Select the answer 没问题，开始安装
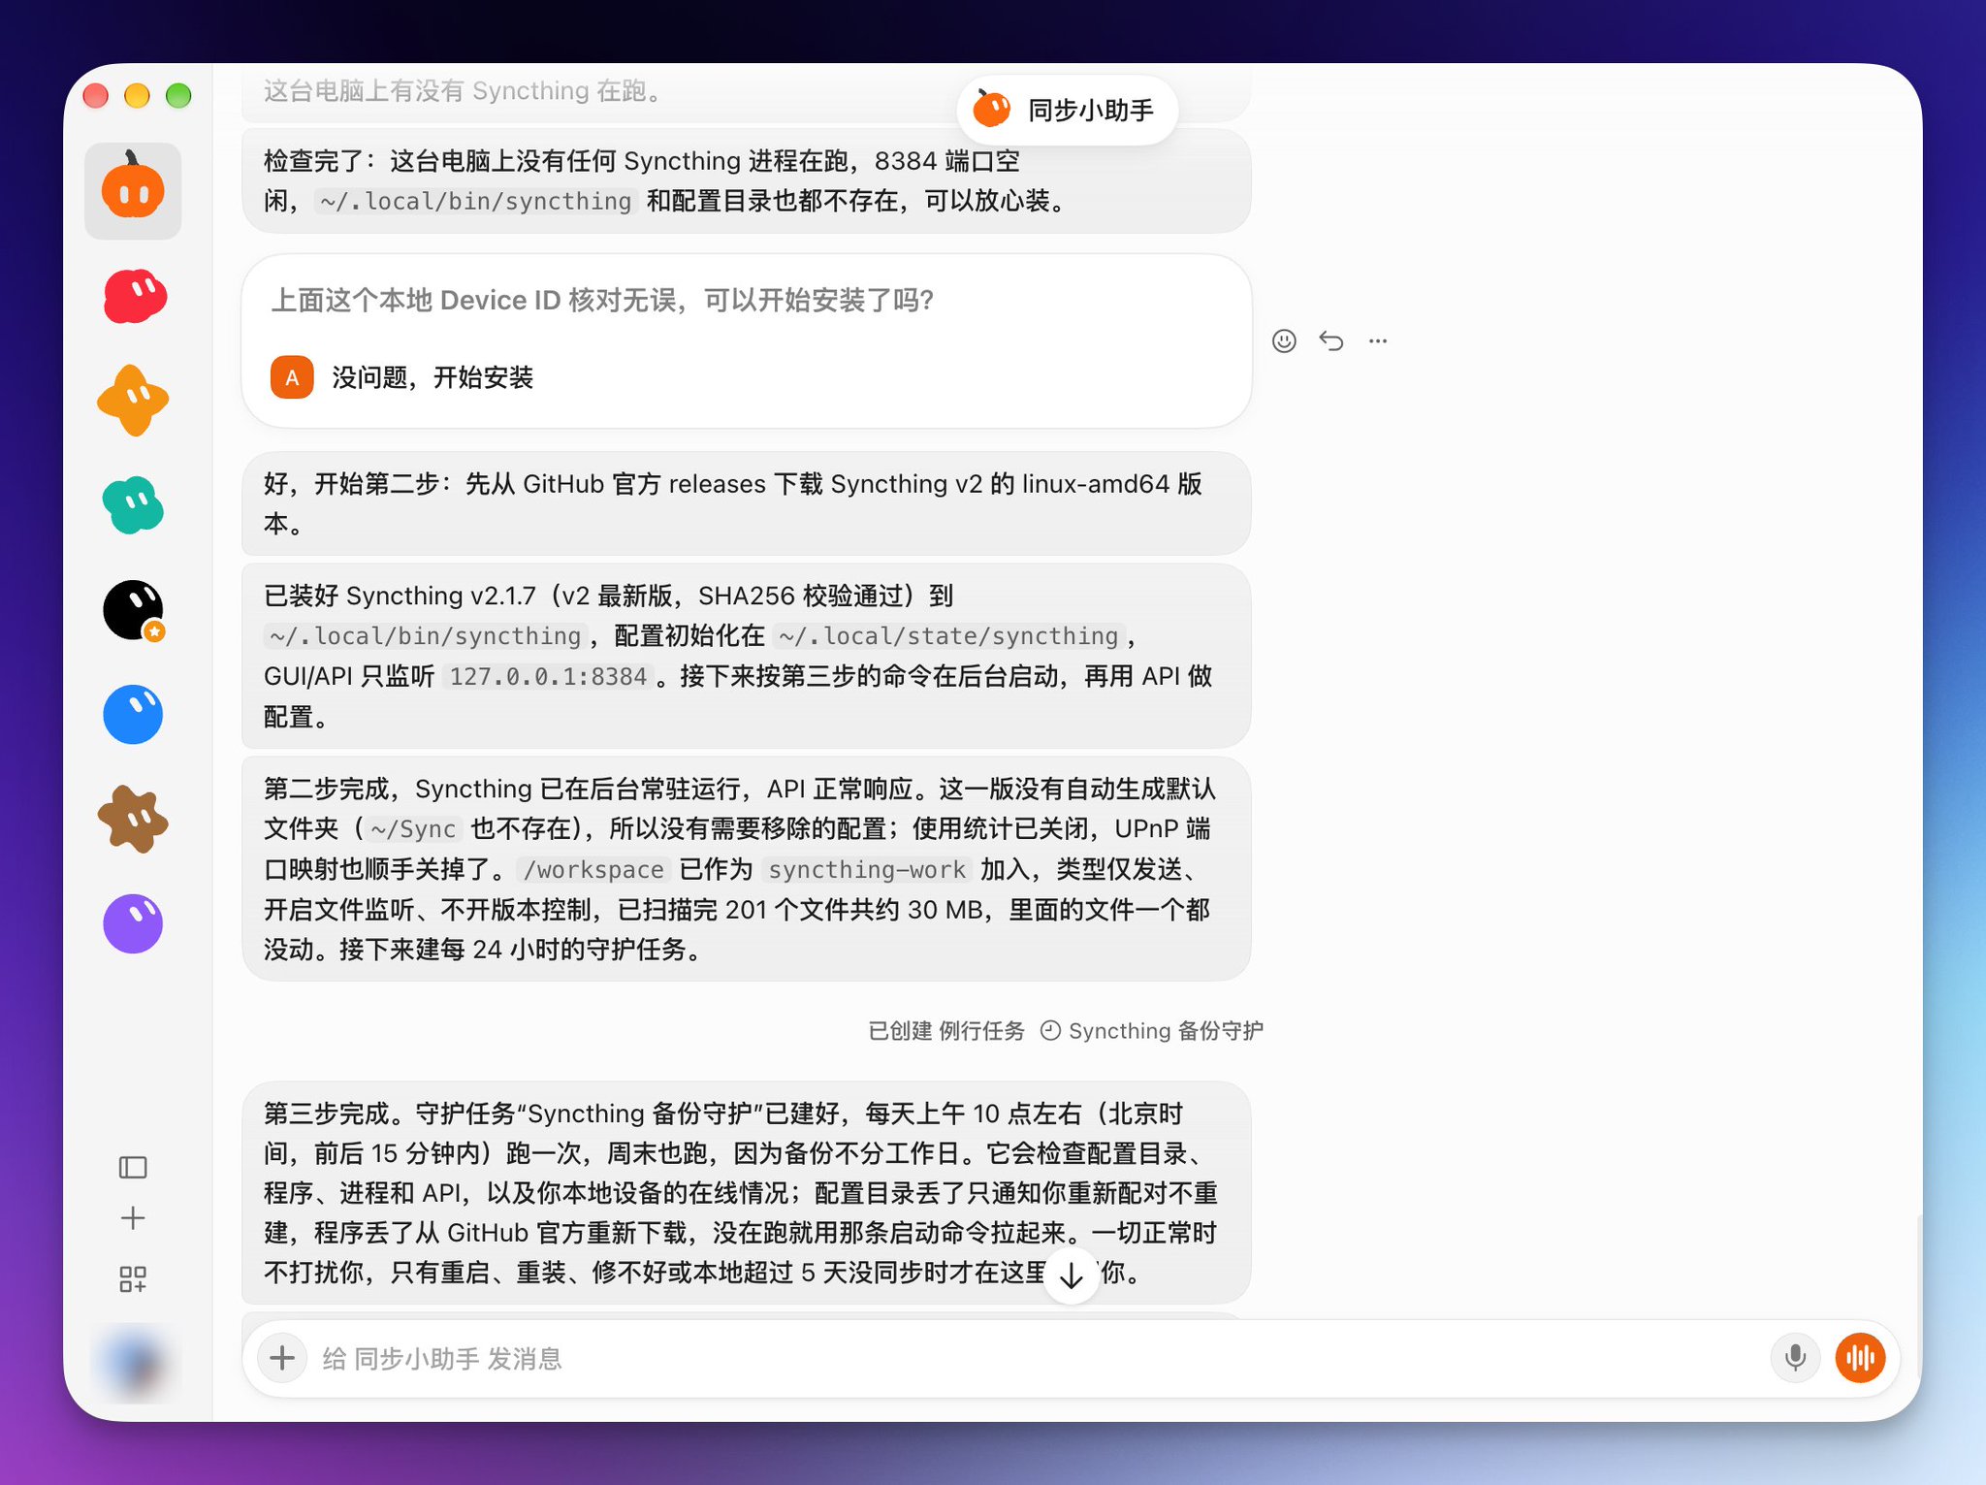This screenshot has width=1986, height=1485. click(401, 377)
